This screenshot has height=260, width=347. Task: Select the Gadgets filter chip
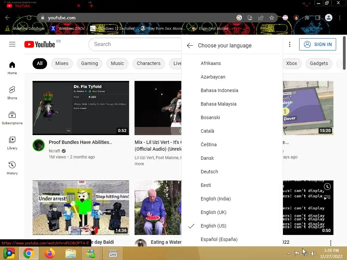point(319,63)
